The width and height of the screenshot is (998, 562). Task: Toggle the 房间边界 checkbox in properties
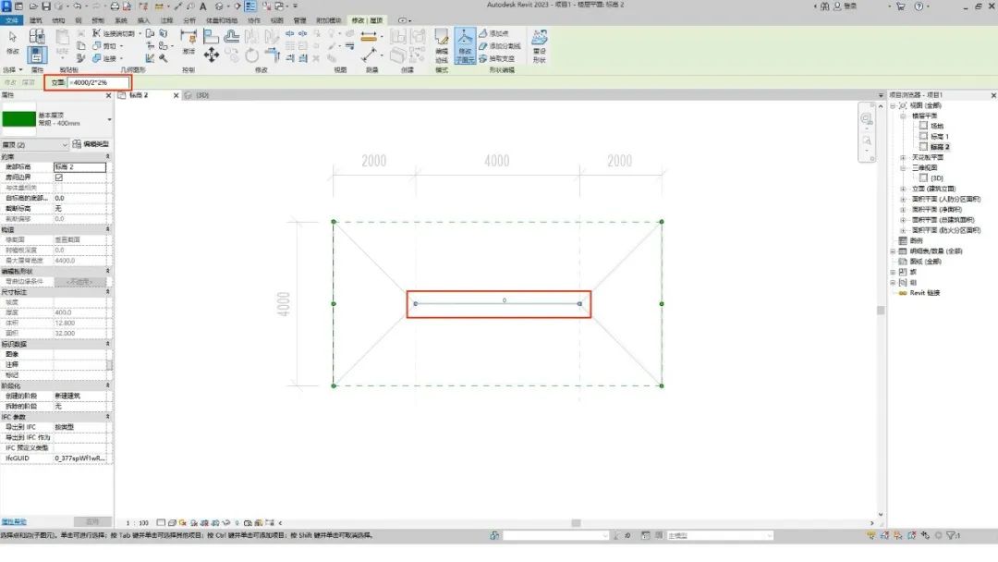59,177
